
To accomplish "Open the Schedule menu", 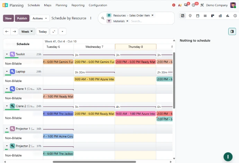I will (x=34, y=5).
